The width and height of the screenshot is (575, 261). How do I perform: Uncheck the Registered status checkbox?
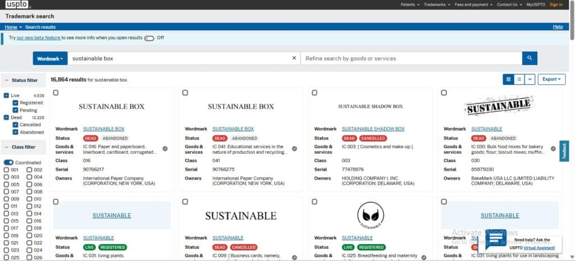15,103
